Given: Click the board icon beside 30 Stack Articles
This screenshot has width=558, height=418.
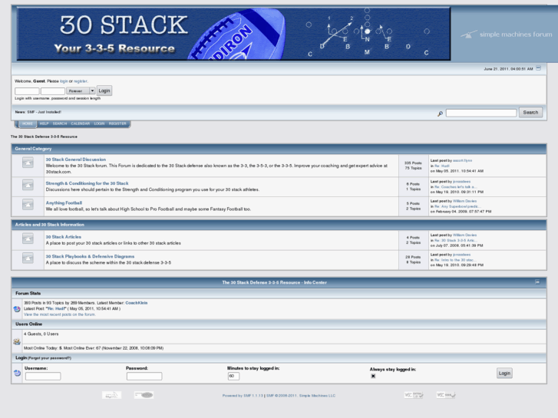Looking at the screenshot, I should click(x=28, y=239).
